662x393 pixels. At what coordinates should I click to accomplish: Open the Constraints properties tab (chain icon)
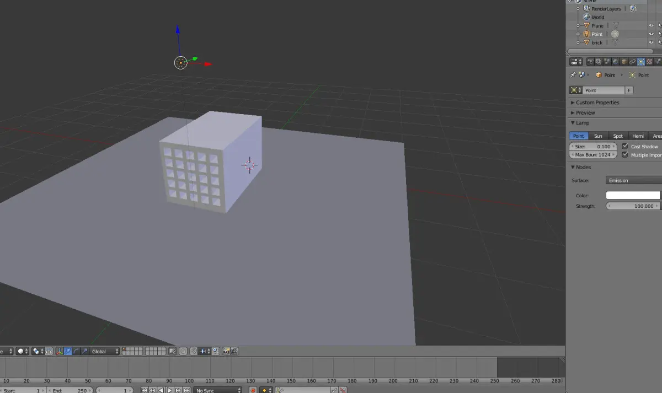[633, 62]
